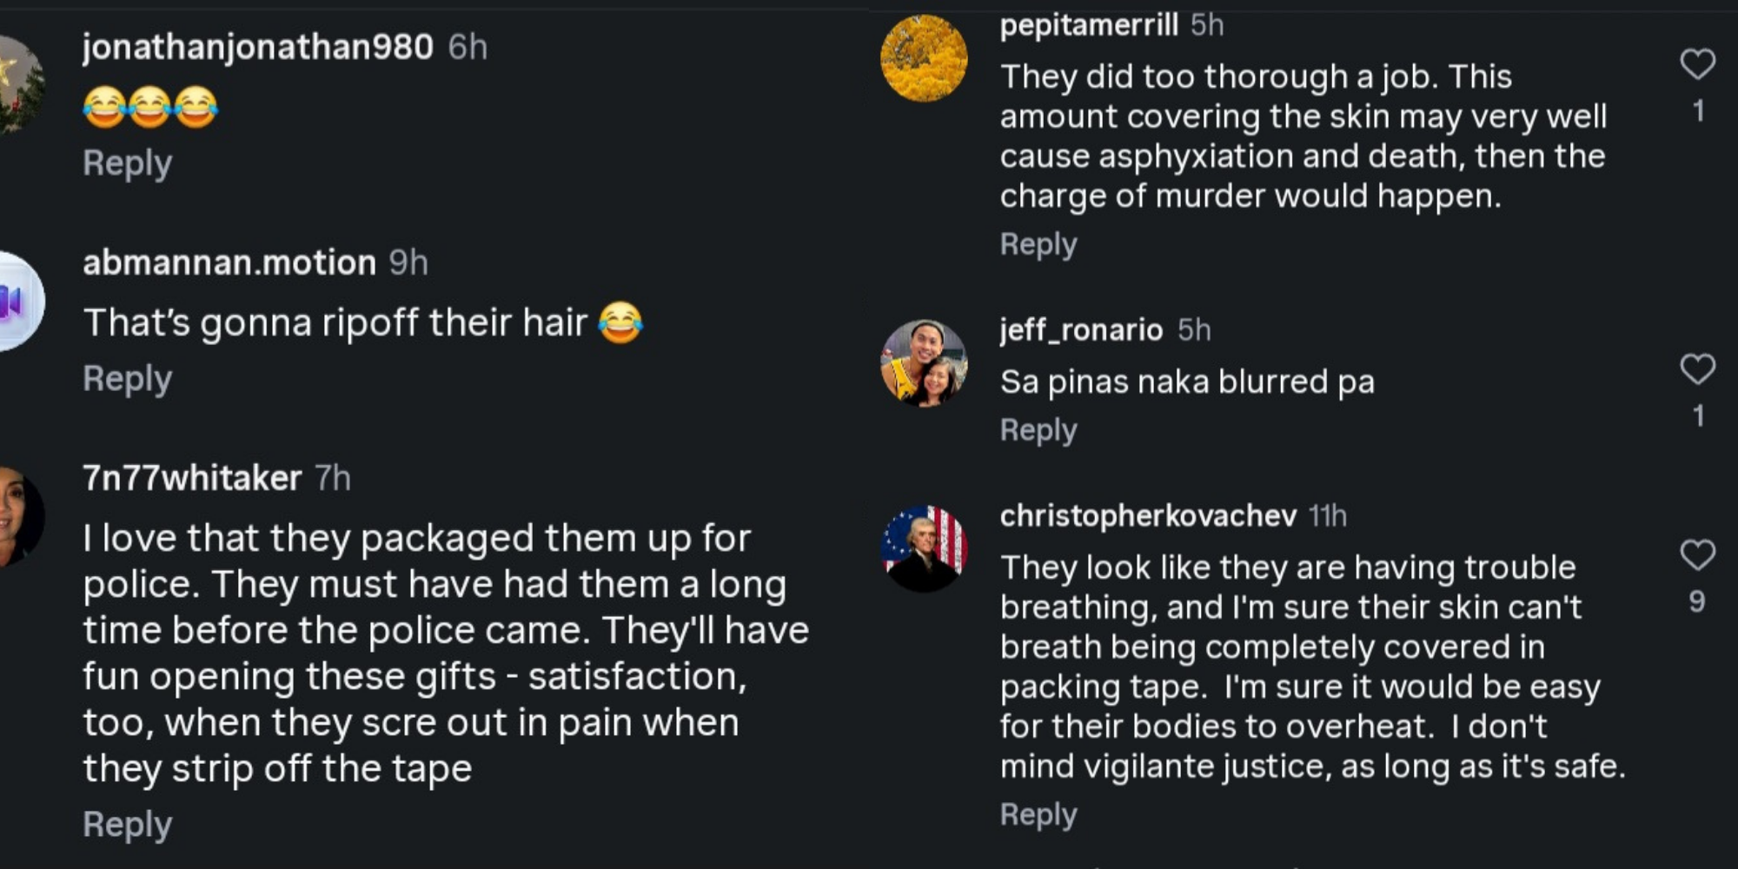Open the jonathanjonathan980 username link
This screenshot has height=869, width=1738.
pos(258,47)
